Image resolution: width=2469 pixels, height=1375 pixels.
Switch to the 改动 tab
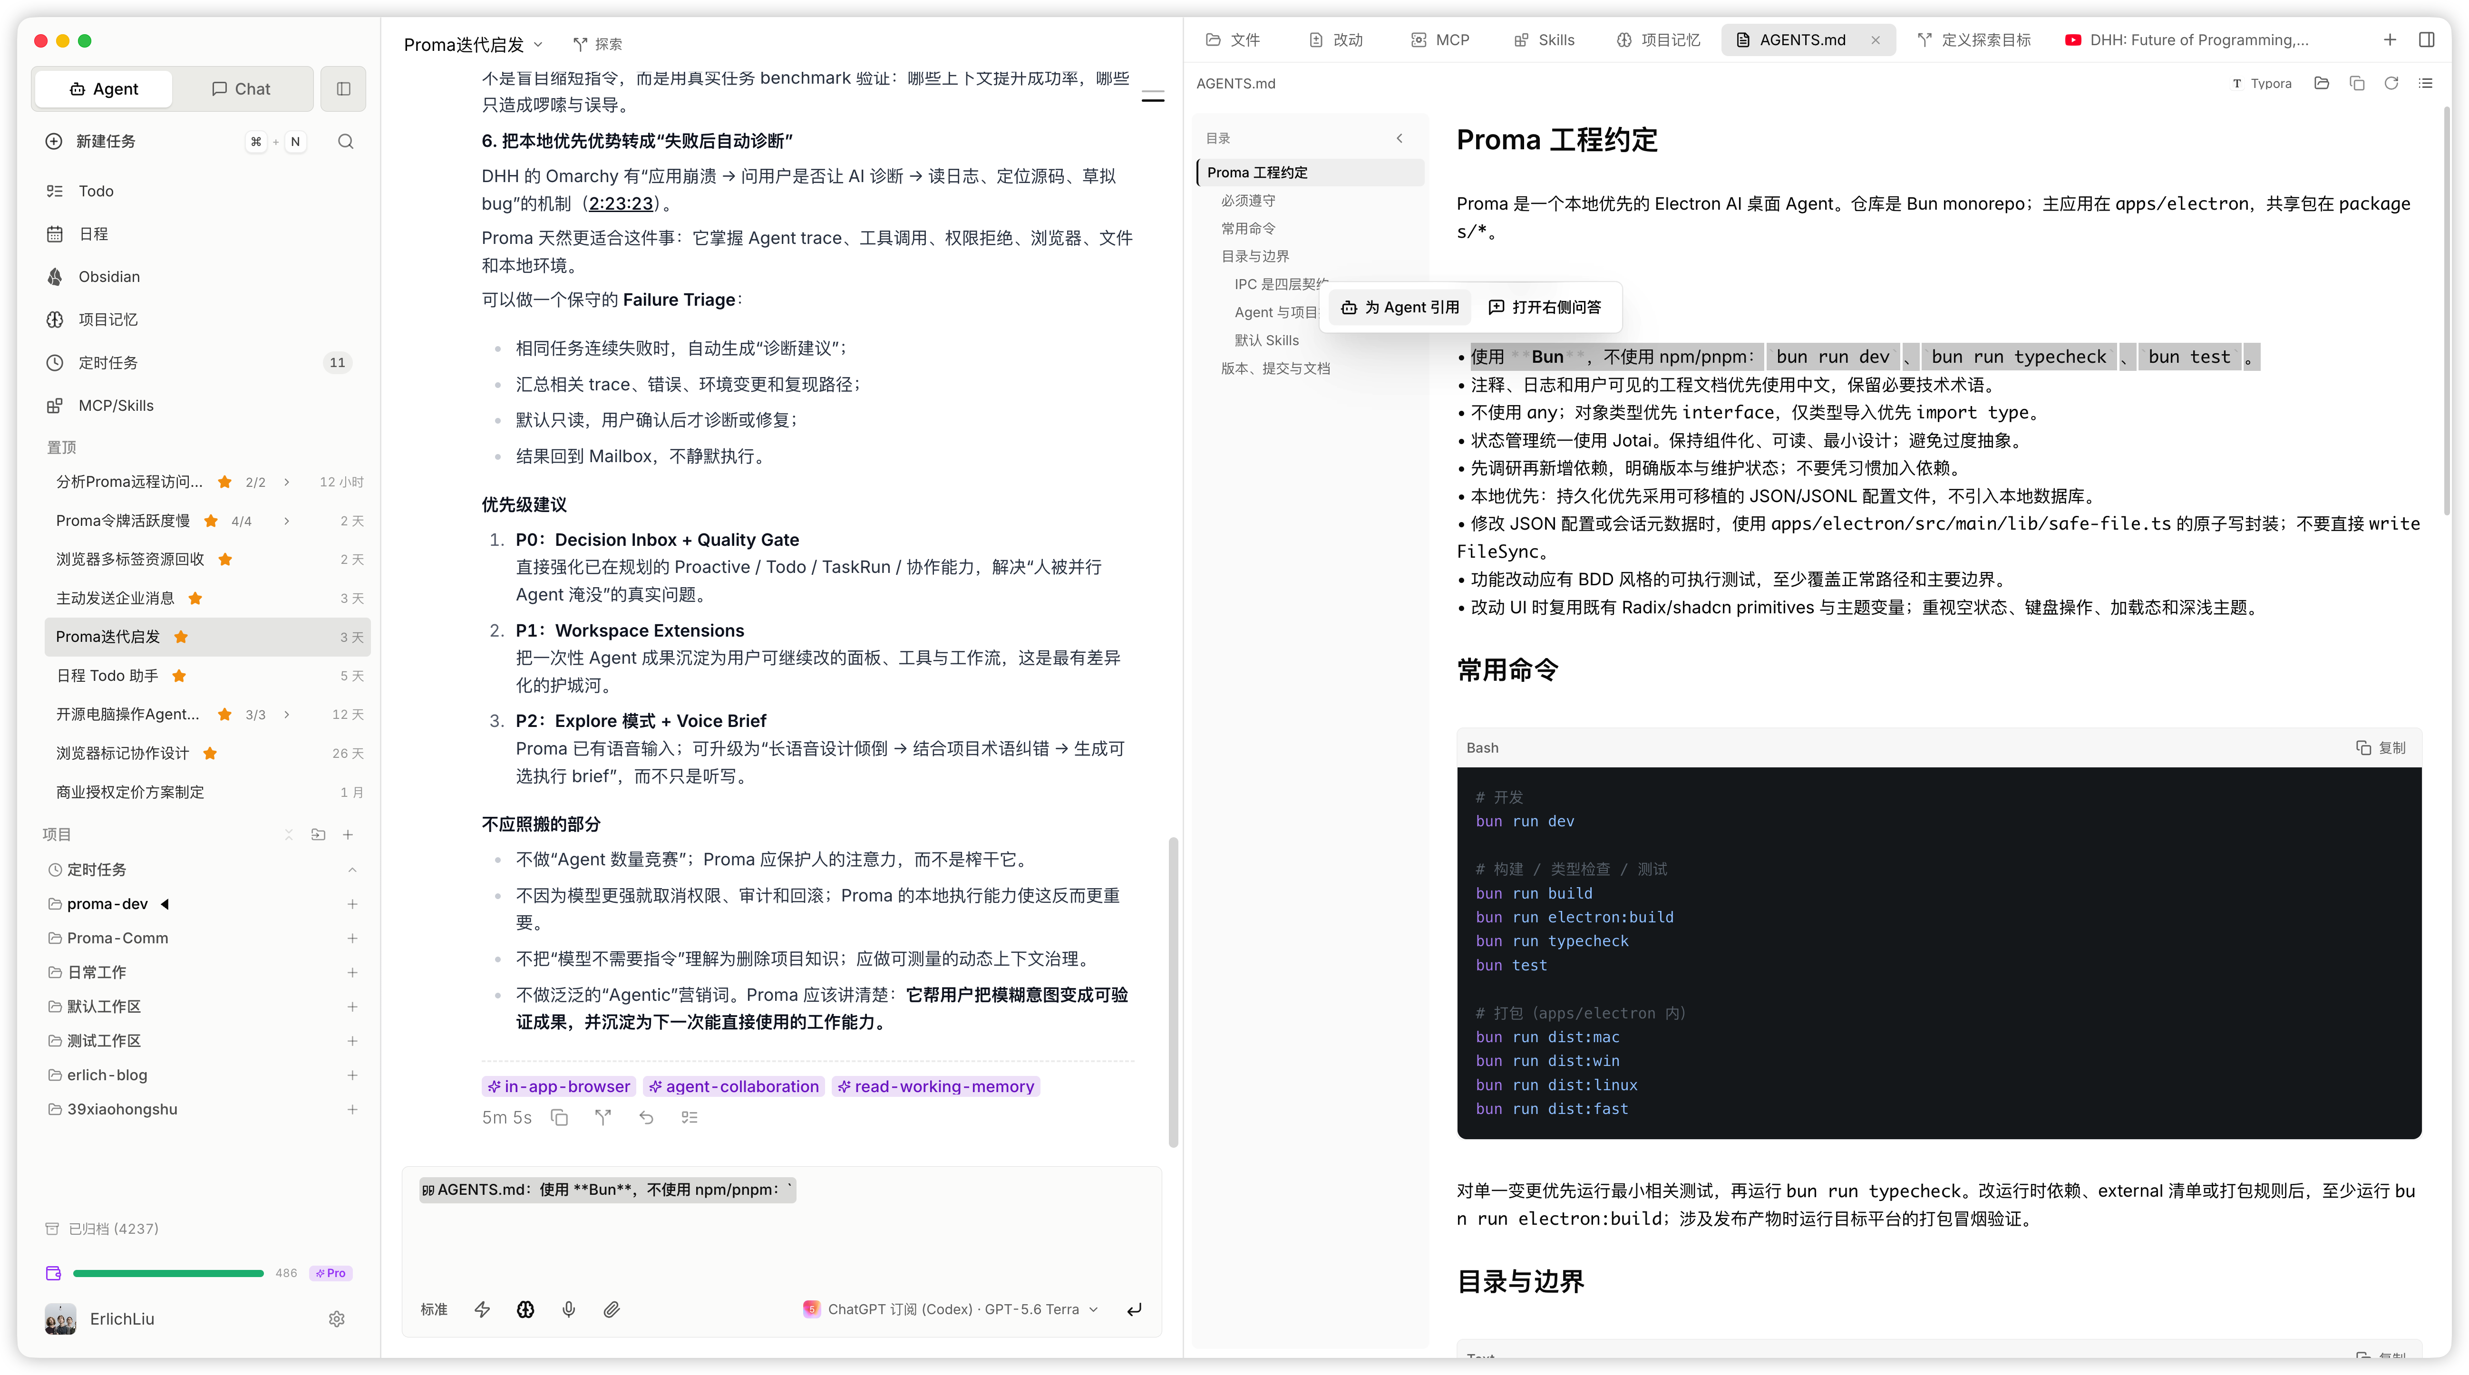coord(1336,39)
